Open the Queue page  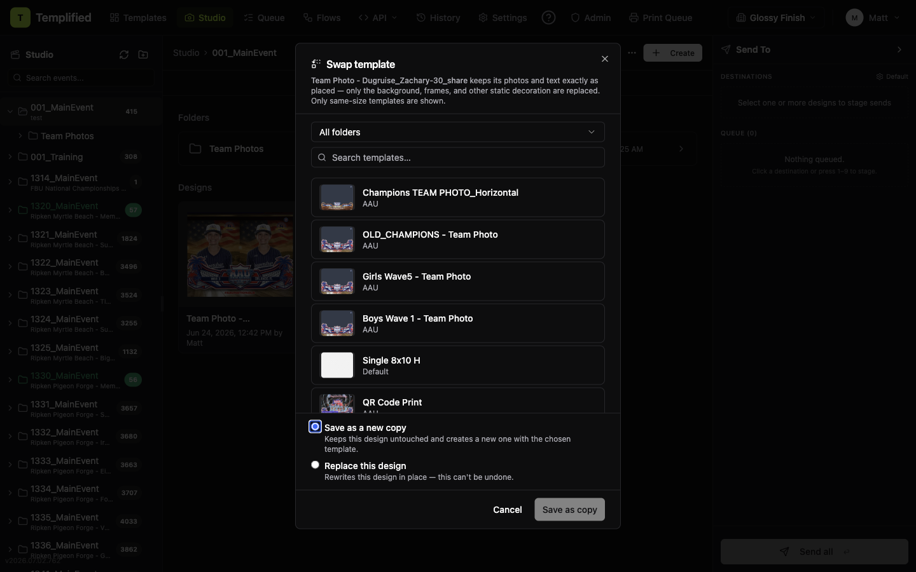(264, 18)
